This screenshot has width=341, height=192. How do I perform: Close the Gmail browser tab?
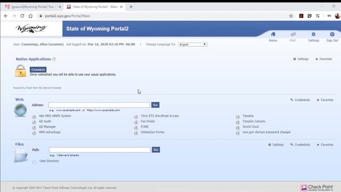click(x=60, y=7)
